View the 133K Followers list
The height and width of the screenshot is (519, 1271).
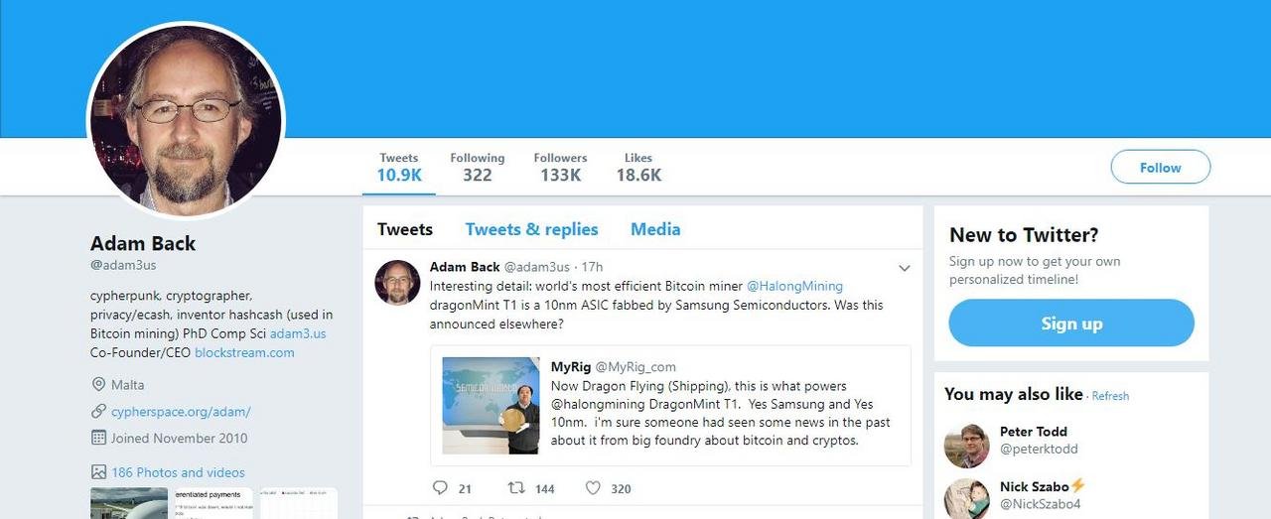click(x=560, y=167)
